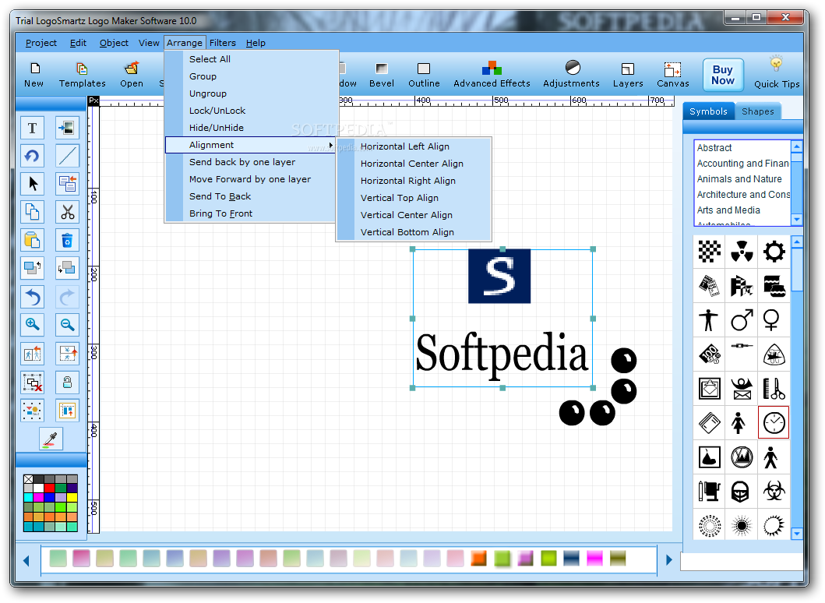825x603 pixels.
Task: Click the Buy Now button
Action: 723,75
